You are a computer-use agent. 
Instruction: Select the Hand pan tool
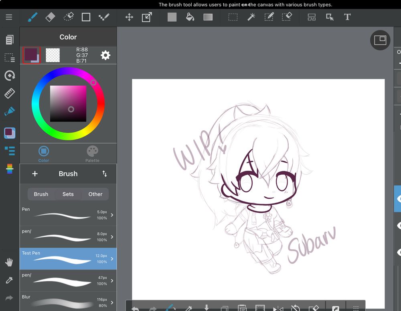coord(9,262)
